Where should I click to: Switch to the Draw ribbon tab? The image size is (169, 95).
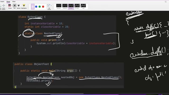tap(8, 2)
